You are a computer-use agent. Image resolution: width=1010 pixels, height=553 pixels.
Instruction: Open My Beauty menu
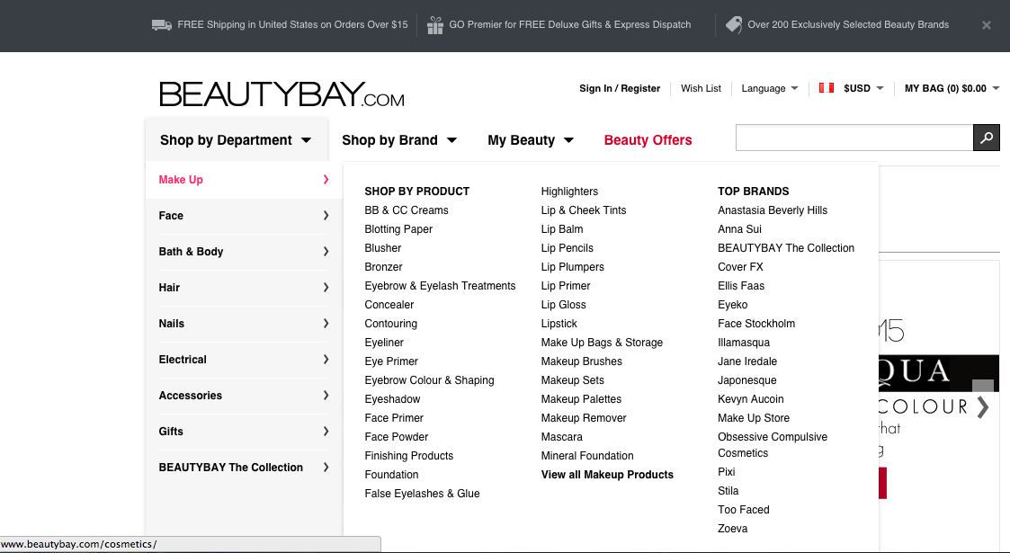[531, 139]
